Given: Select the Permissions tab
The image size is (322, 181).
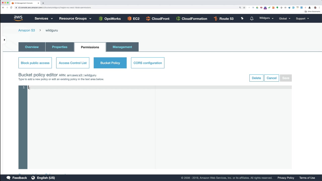Looking at the screenshot, I should 90,47.
